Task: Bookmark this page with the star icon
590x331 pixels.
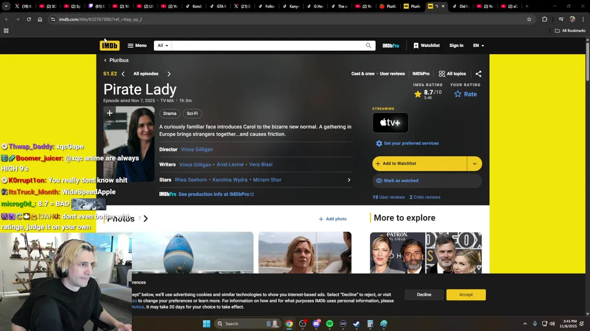Action: [529, 19]
